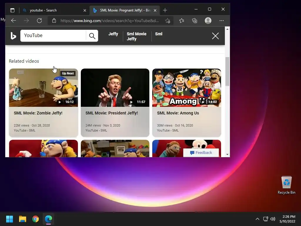Click the Bing search magnifier button
The height and width of the screenshot is (226, 301).
[92, 36]
